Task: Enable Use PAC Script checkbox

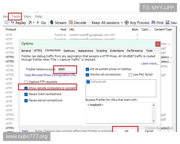Action: 130,75
